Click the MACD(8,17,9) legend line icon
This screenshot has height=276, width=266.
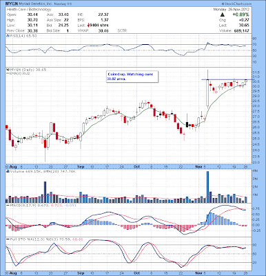(8, 205)
